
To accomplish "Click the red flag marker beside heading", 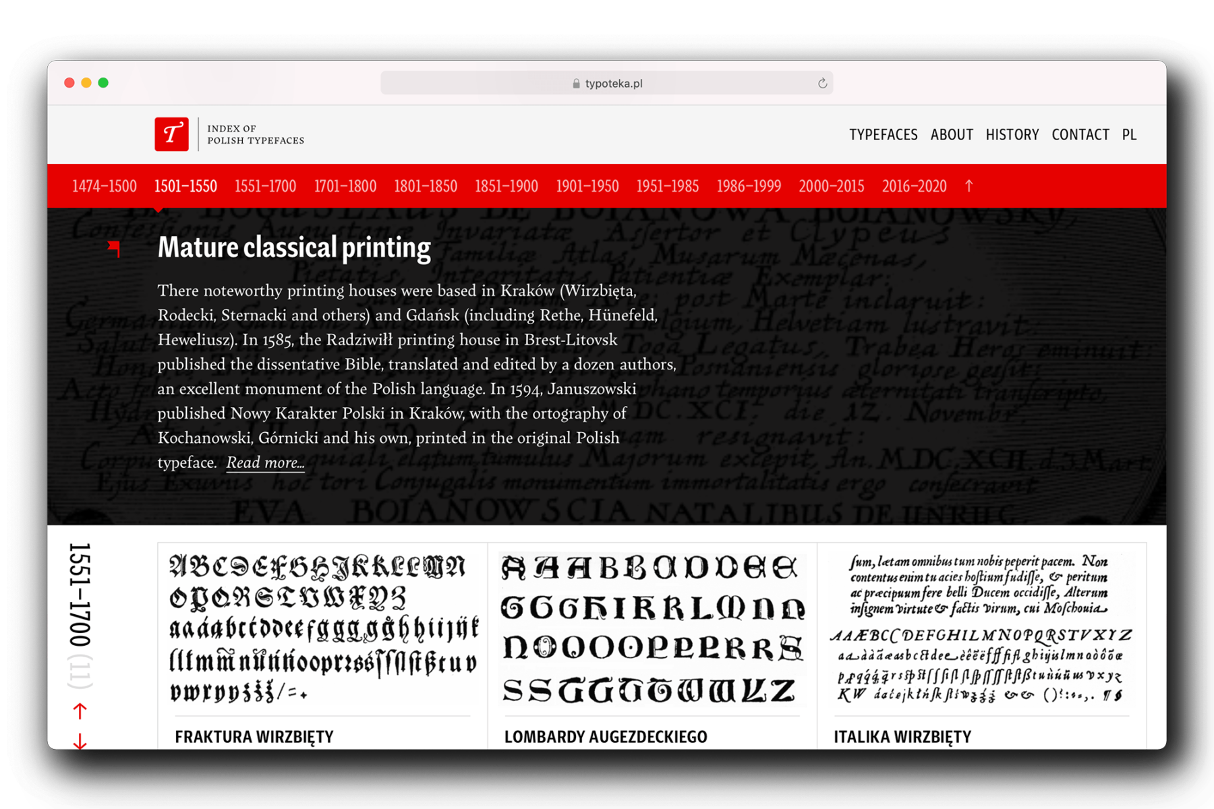I will (114, 249).
